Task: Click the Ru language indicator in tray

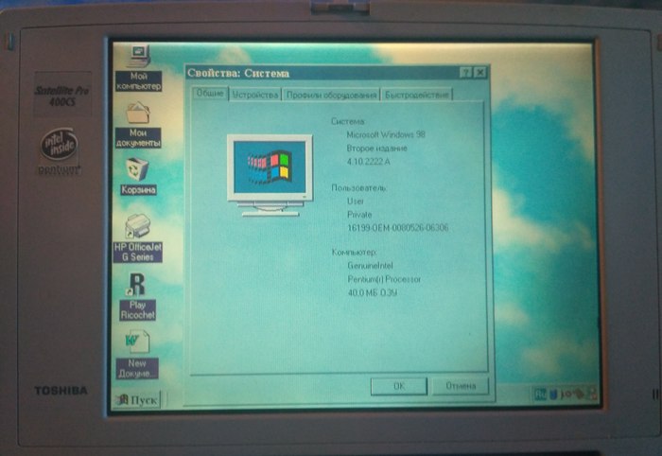Action: tap(540, 394)
